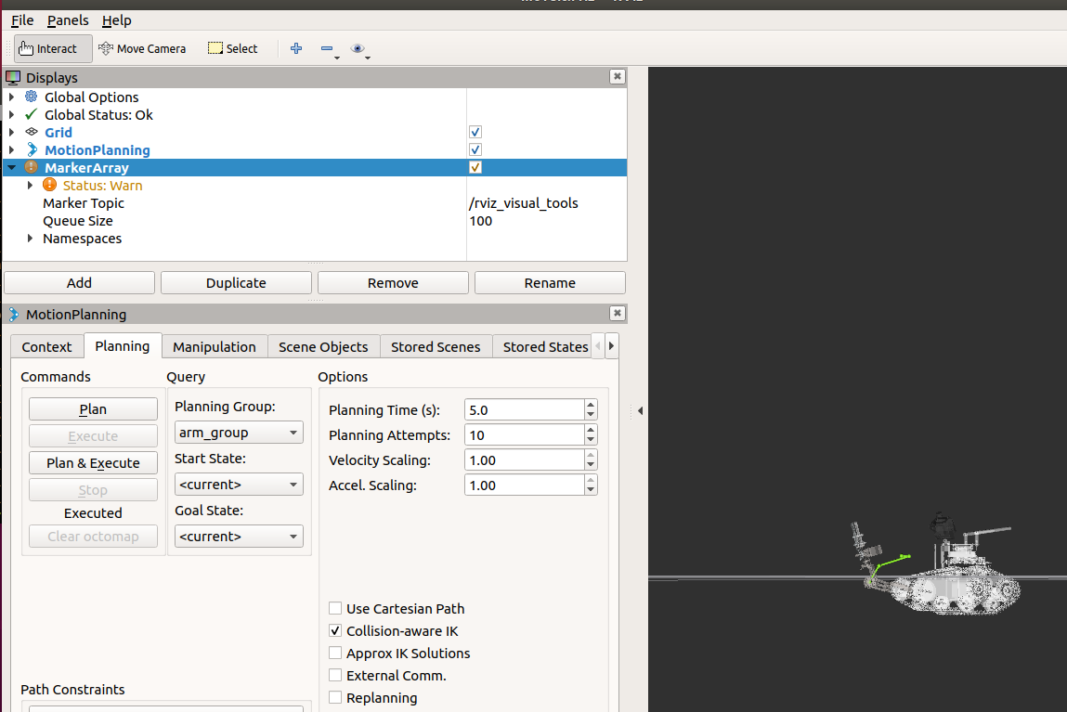Open the Panels menu
1067x712 pixels.
coord(68,20)
